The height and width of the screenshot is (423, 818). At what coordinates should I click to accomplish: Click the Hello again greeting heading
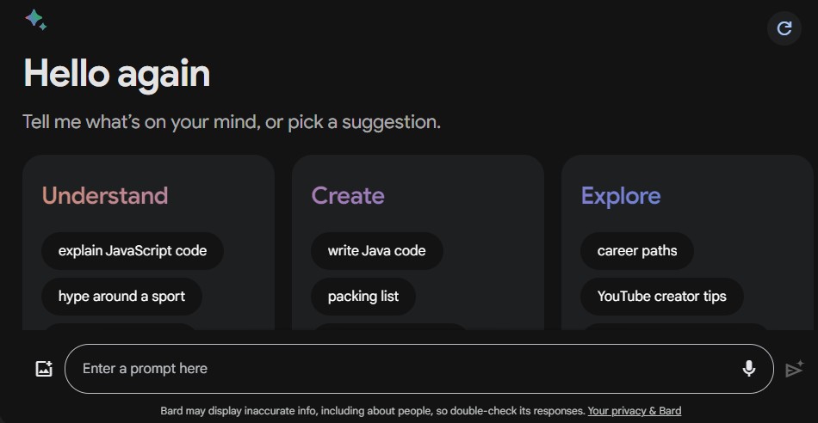(x=117, y=74)
